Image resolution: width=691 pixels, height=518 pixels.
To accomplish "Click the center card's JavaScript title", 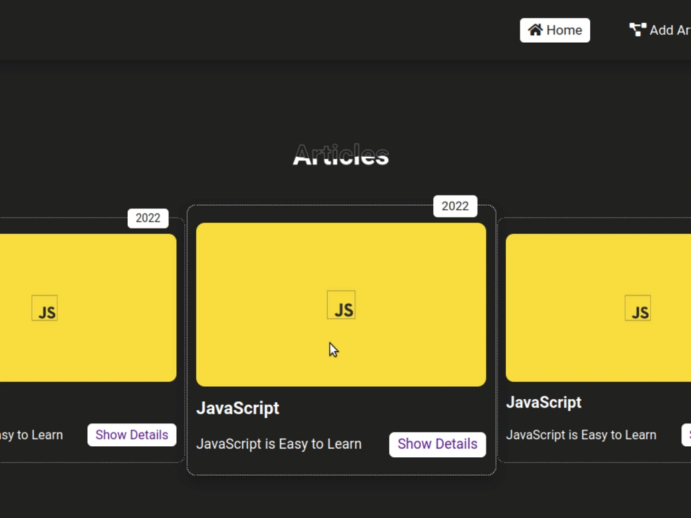I will click(x=238, y=408).
